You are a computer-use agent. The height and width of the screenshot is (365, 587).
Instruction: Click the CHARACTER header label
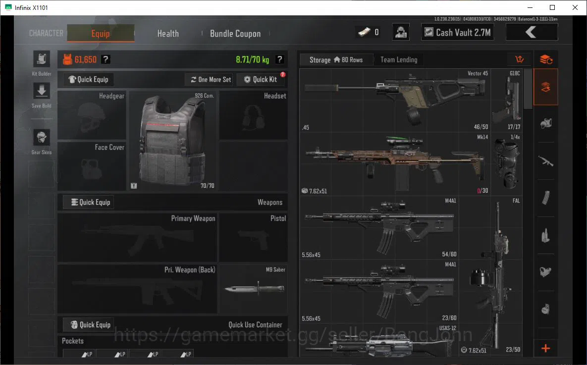(x=46, y=33)
